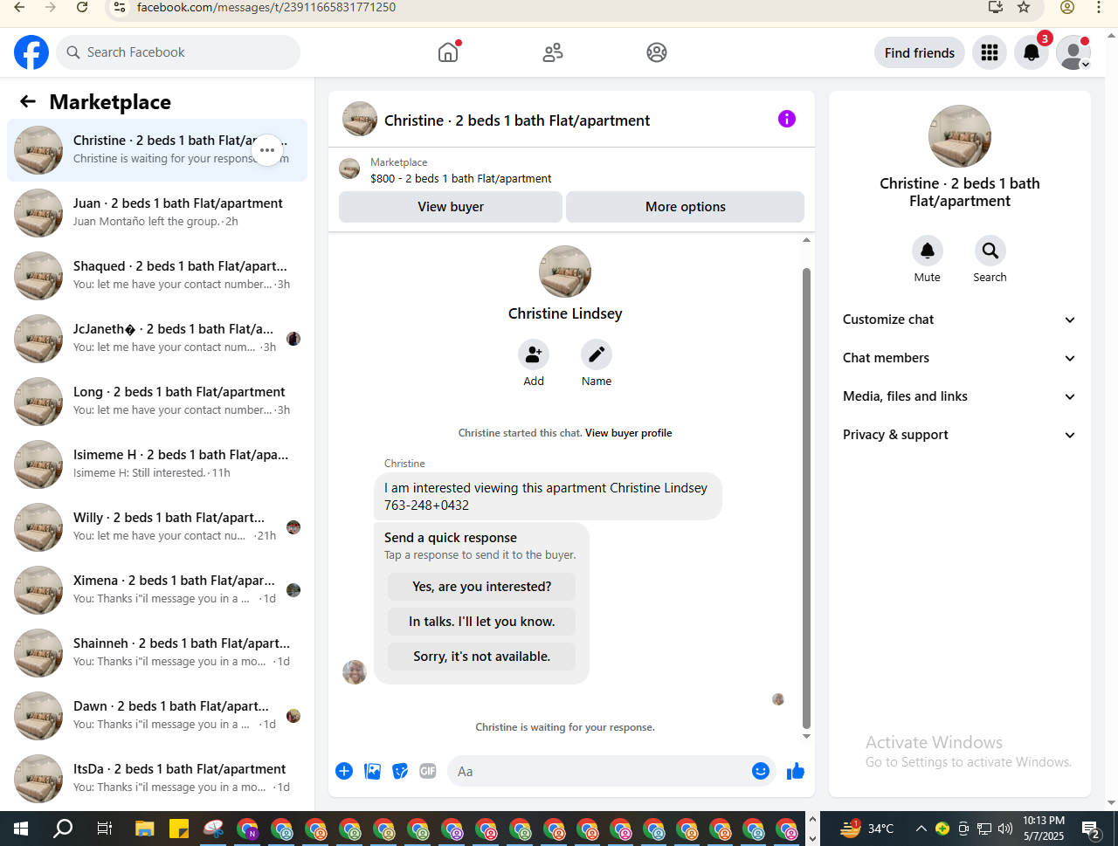The height and width of the screenshot is (846, 1118).
Task: Send quick response 'Sorry, it's not available.'
Action: pos(482,657)
